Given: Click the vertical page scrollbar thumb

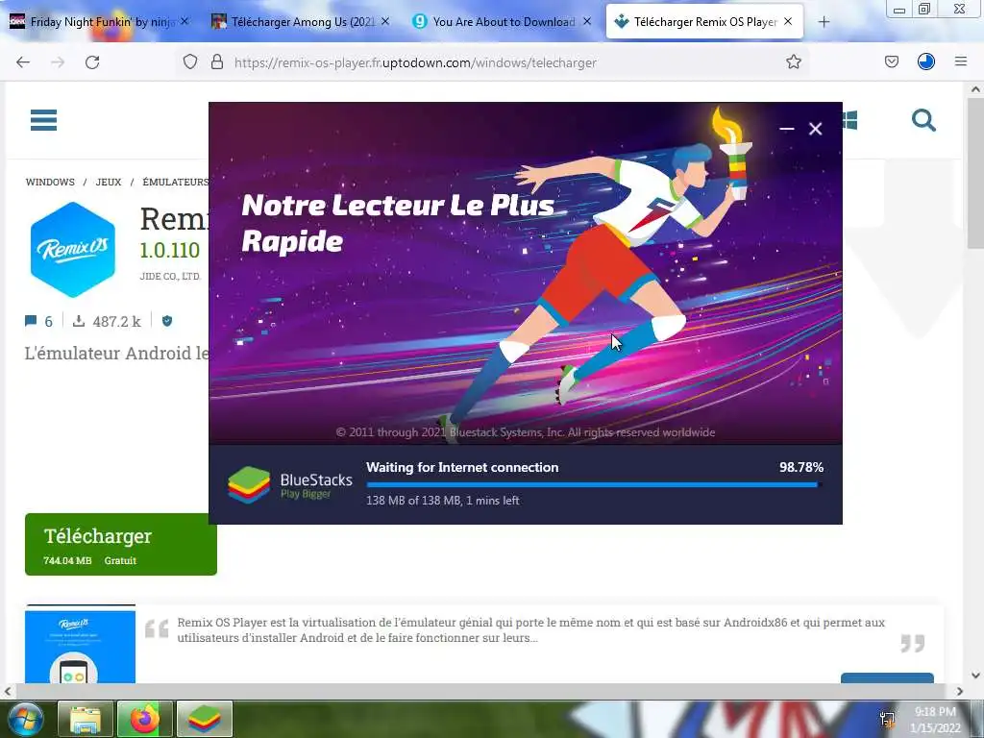Looking at the screenshot, I should tap(975, 173).
